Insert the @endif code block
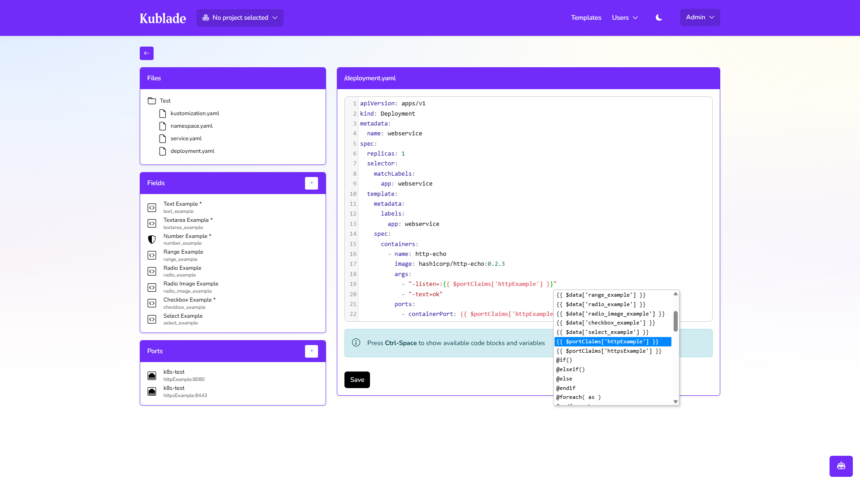 pos(613,388)
